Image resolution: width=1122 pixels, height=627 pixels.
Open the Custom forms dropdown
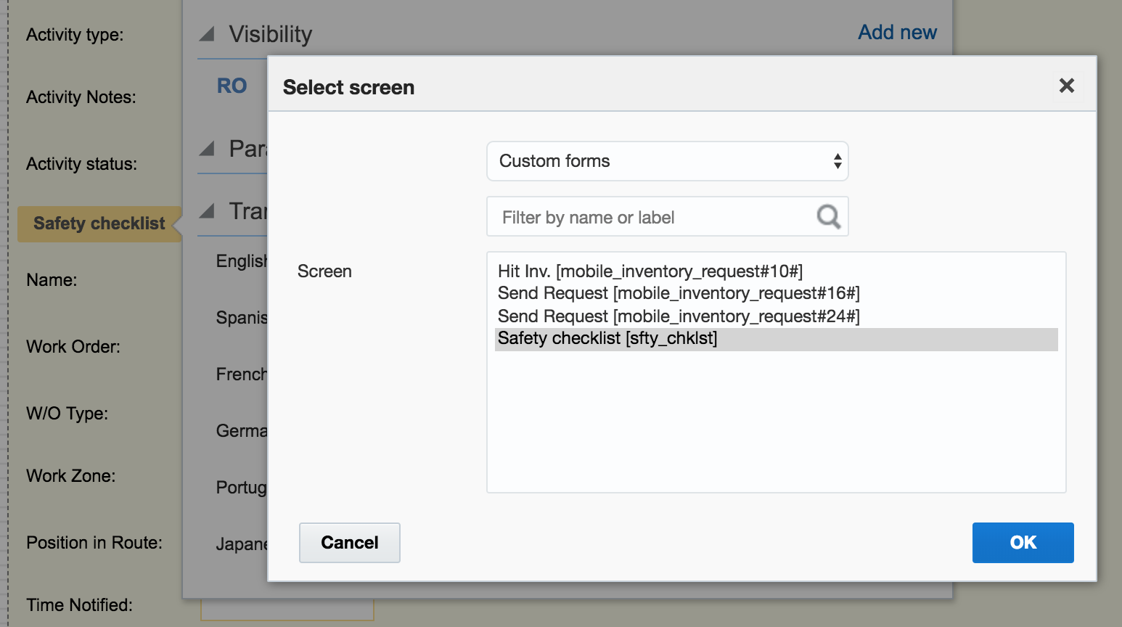click(x=667, y=161)
